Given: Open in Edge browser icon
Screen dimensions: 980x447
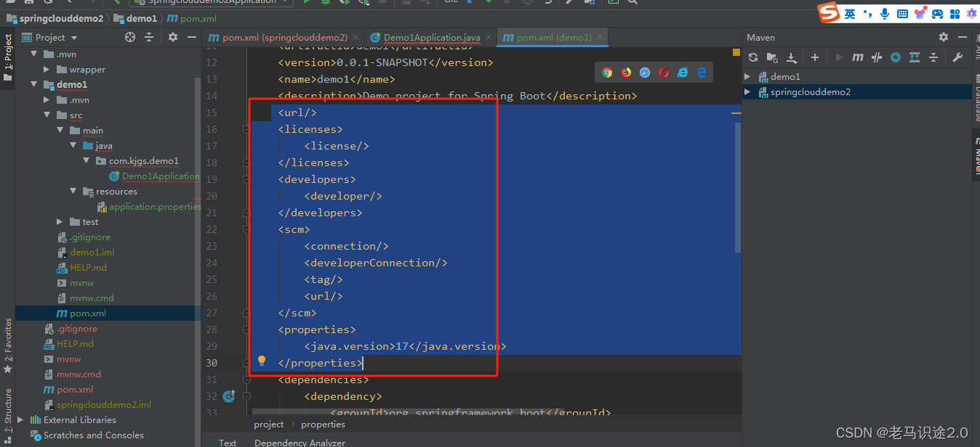Looking at the screenshot, I should [x=702, y=73].
